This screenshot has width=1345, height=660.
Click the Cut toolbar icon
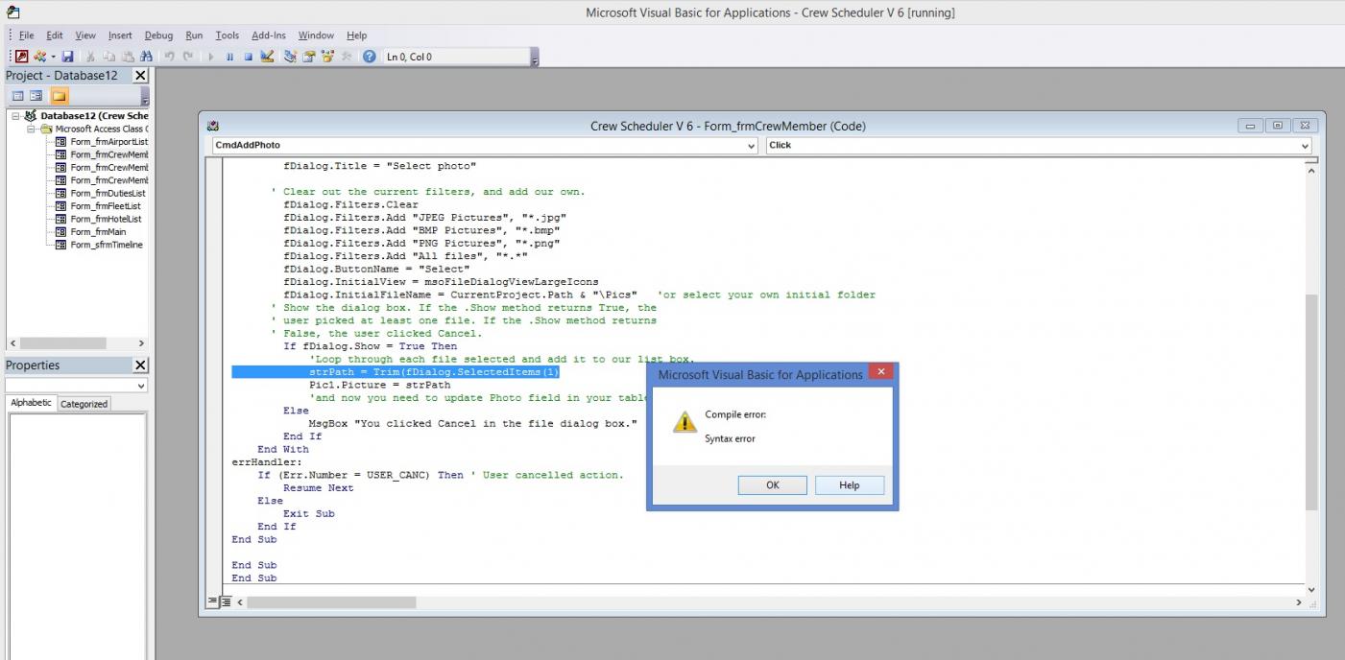[90, 57]
